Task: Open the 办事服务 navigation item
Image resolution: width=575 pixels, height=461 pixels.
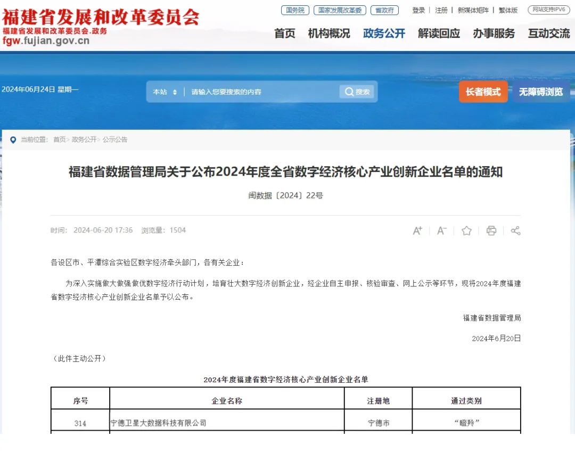Action: tap(494, 33)
